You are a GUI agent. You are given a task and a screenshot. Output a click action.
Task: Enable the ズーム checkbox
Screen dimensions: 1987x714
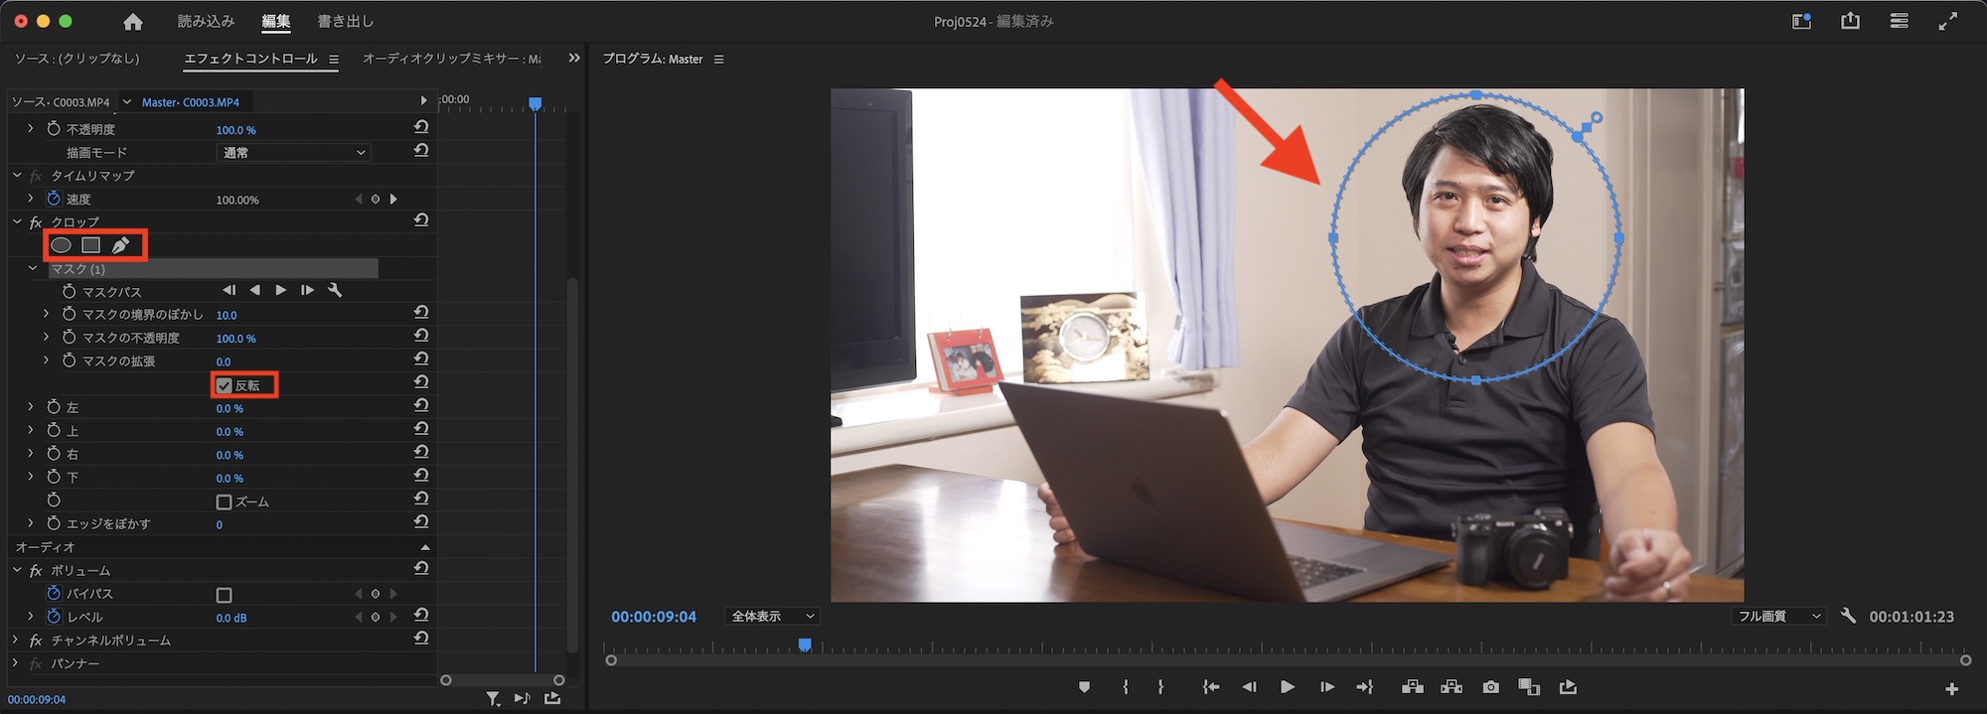(225, 501)
